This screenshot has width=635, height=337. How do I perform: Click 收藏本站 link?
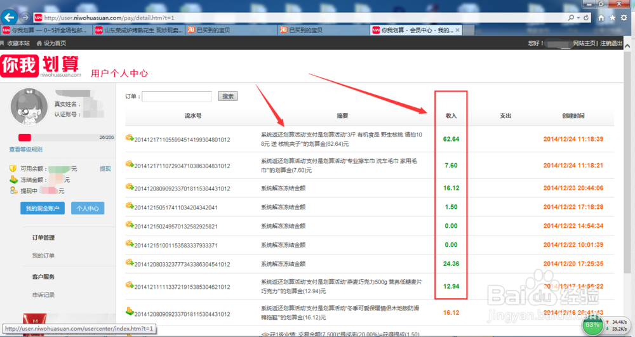pos(18,43)
